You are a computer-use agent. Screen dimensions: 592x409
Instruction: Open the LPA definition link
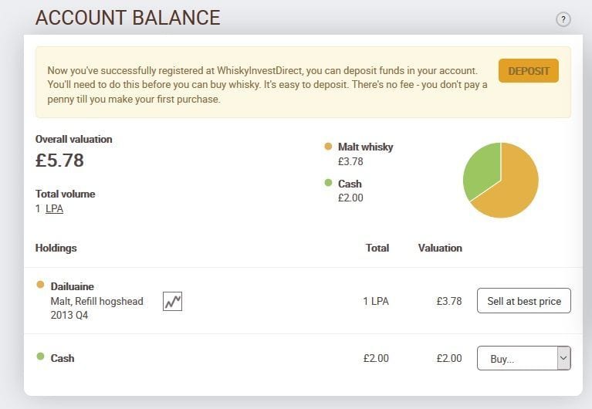[54, 209]
